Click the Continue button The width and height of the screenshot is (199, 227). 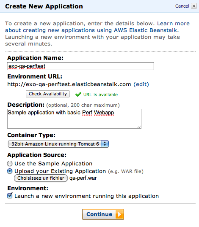(x=103, y=214)
